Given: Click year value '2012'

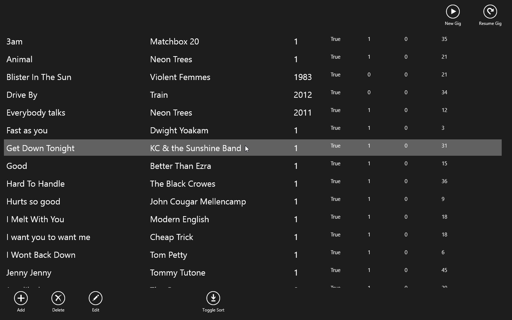Looking at the screenshot, I should [x=303, y=95].
